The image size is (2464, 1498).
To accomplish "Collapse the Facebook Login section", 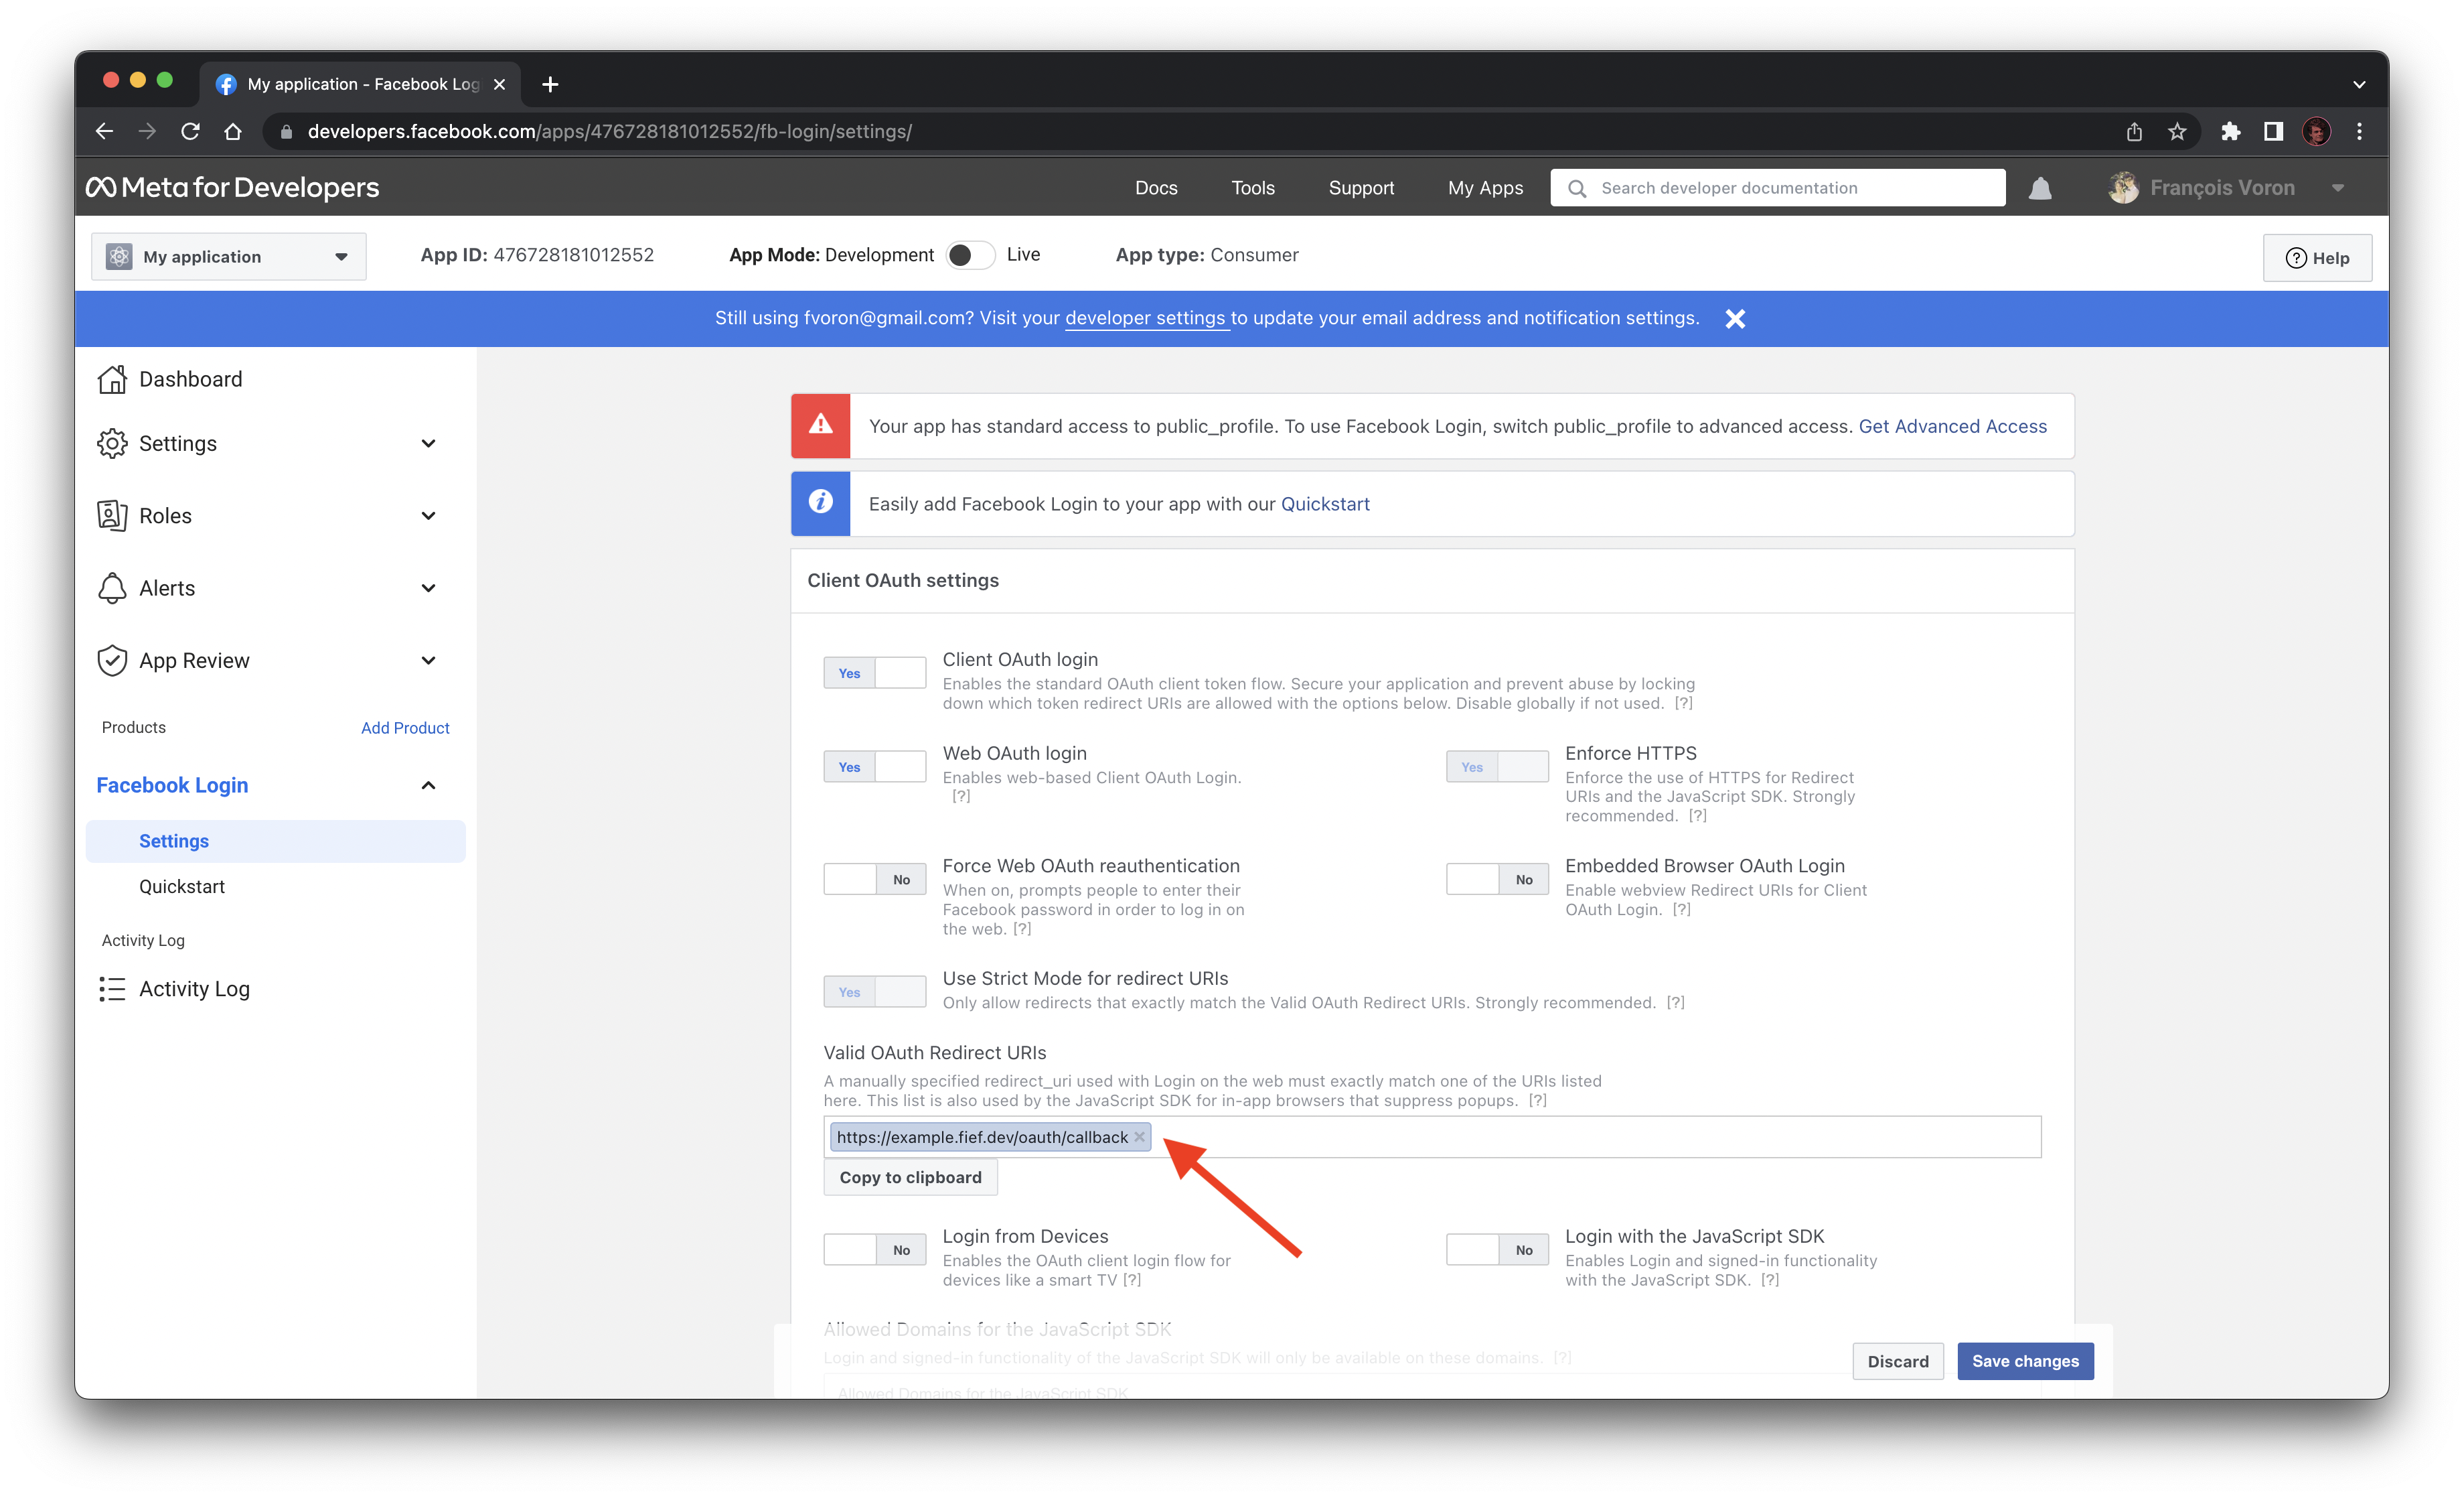I will click(428, 785).
